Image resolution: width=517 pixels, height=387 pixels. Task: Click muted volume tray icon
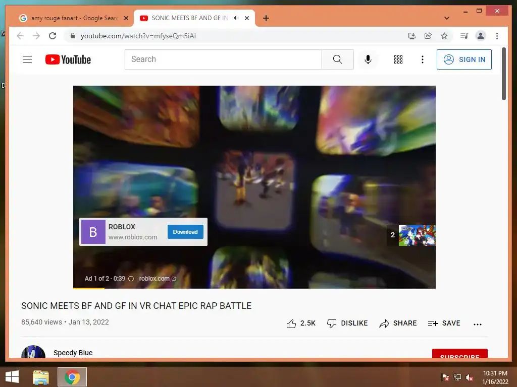click(470, 377)
